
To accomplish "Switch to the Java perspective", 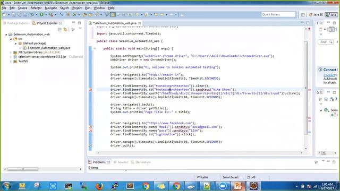I will pyautogui.click(x=331, y=14).
